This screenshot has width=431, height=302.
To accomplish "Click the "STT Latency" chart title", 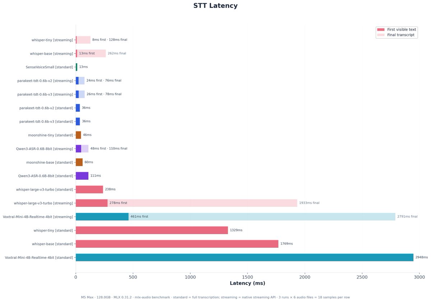I will [215, 6].
